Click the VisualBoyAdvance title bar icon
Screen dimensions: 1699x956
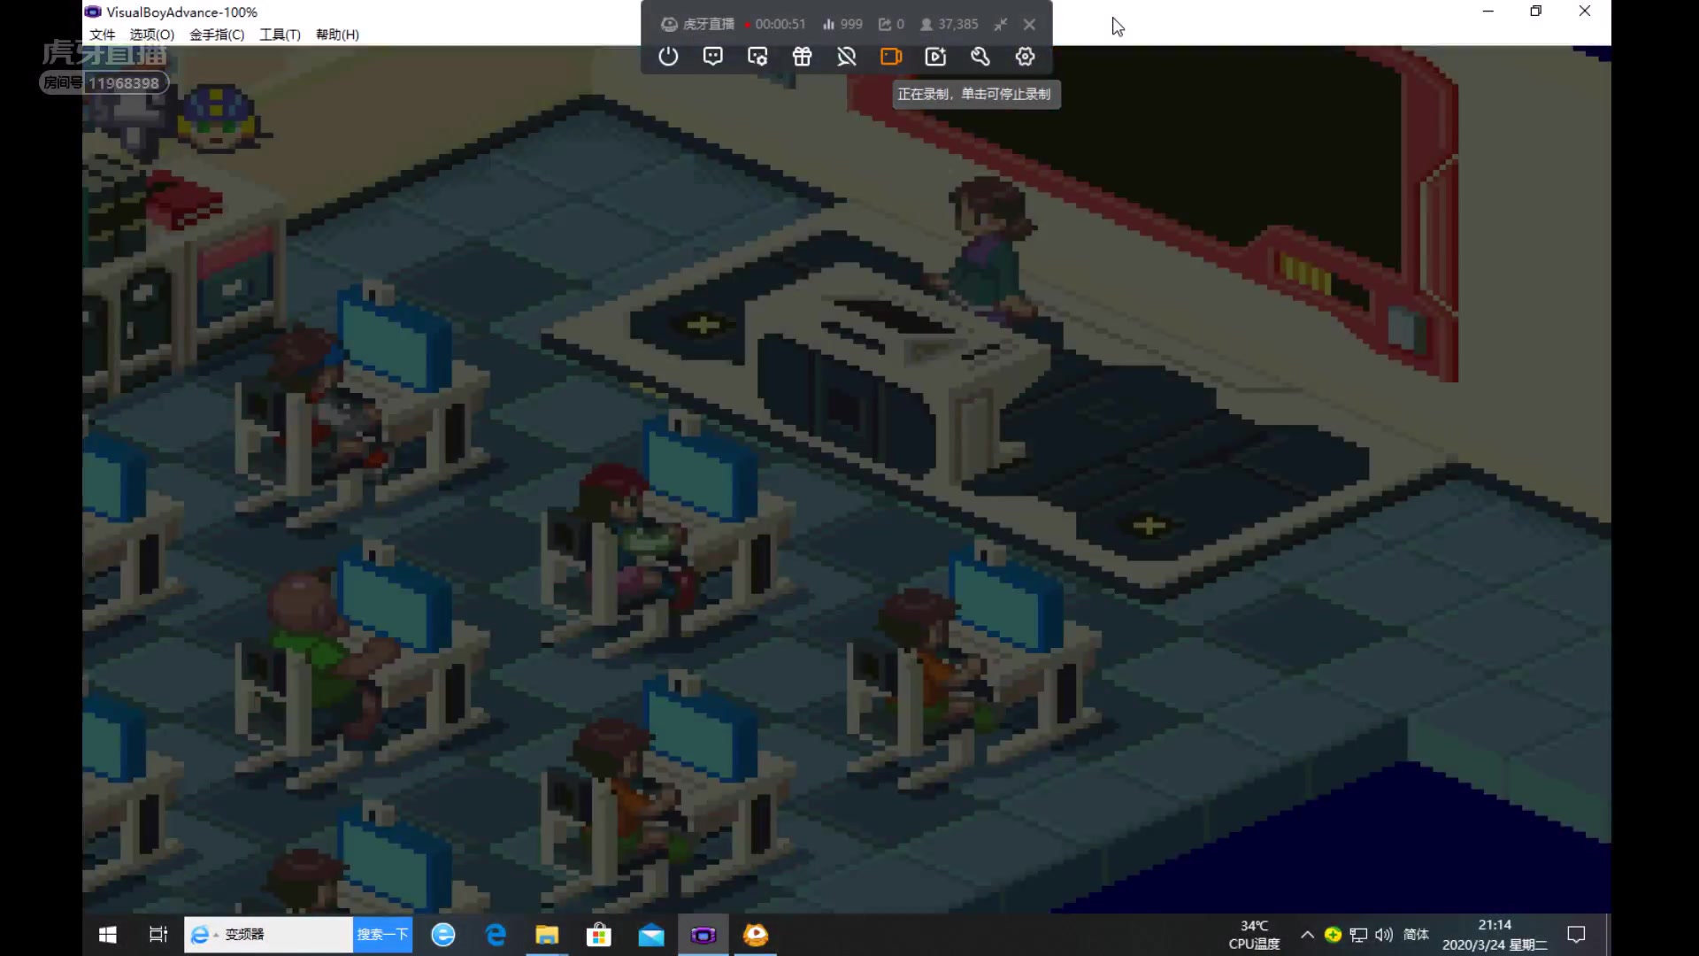tap(93, 12)
